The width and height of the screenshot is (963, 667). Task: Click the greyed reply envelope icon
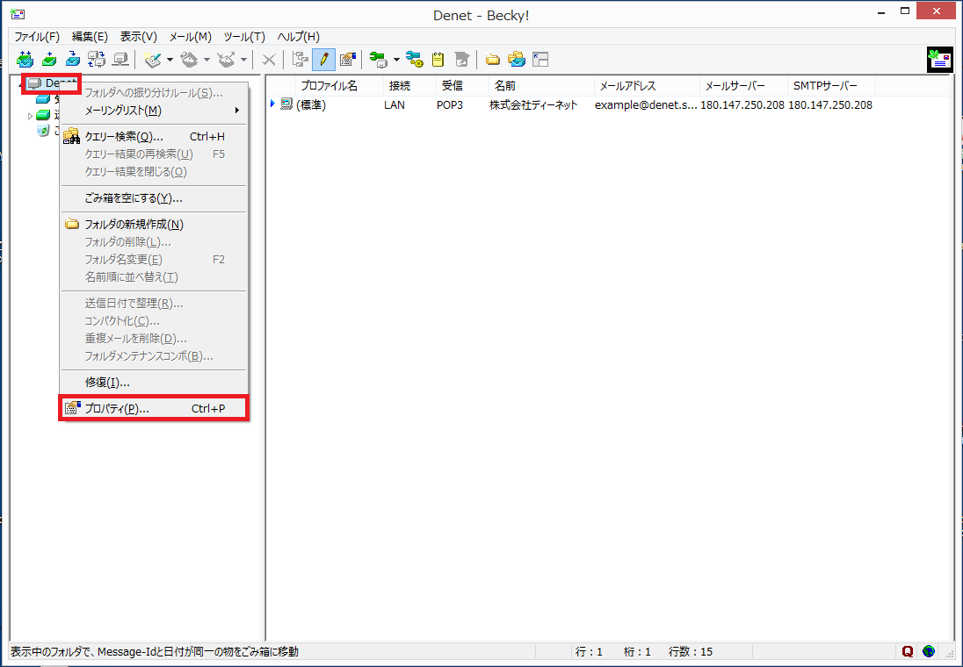[189, 60]
